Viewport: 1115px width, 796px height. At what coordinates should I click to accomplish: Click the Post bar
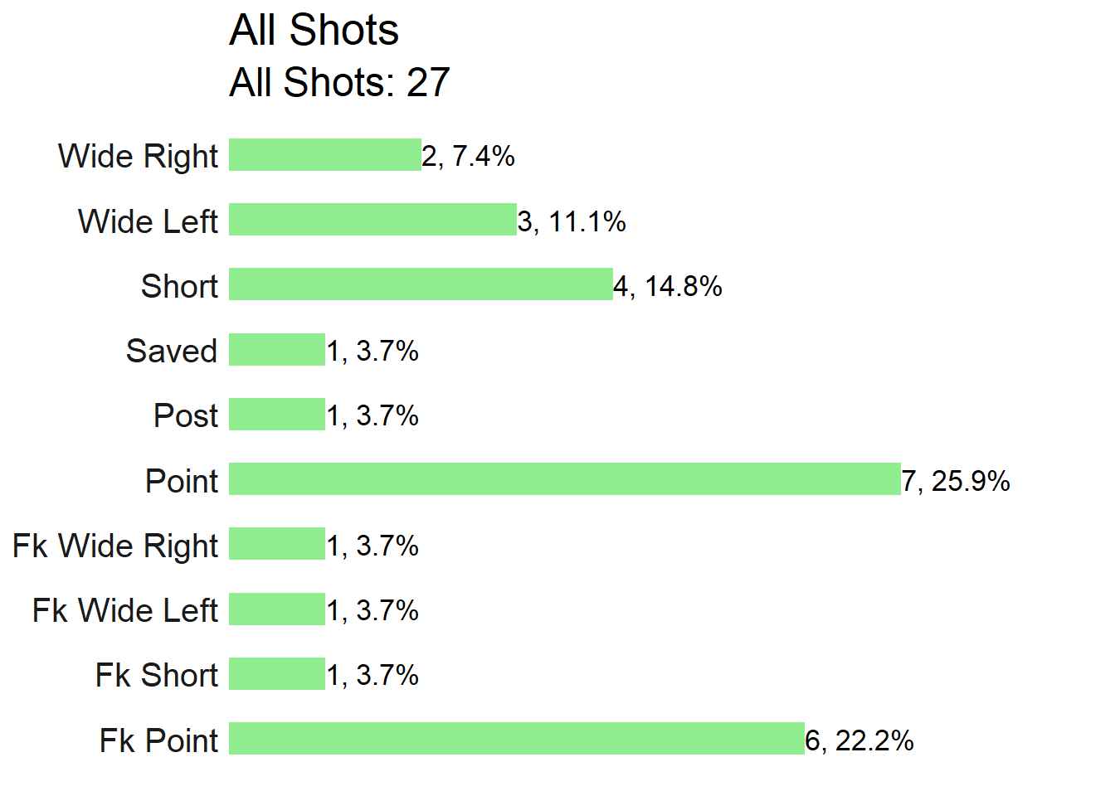click(x=277, y=415)
